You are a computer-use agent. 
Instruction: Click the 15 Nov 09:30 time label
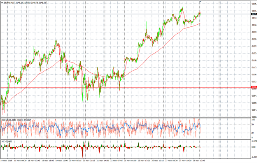[x=21, y=161]
